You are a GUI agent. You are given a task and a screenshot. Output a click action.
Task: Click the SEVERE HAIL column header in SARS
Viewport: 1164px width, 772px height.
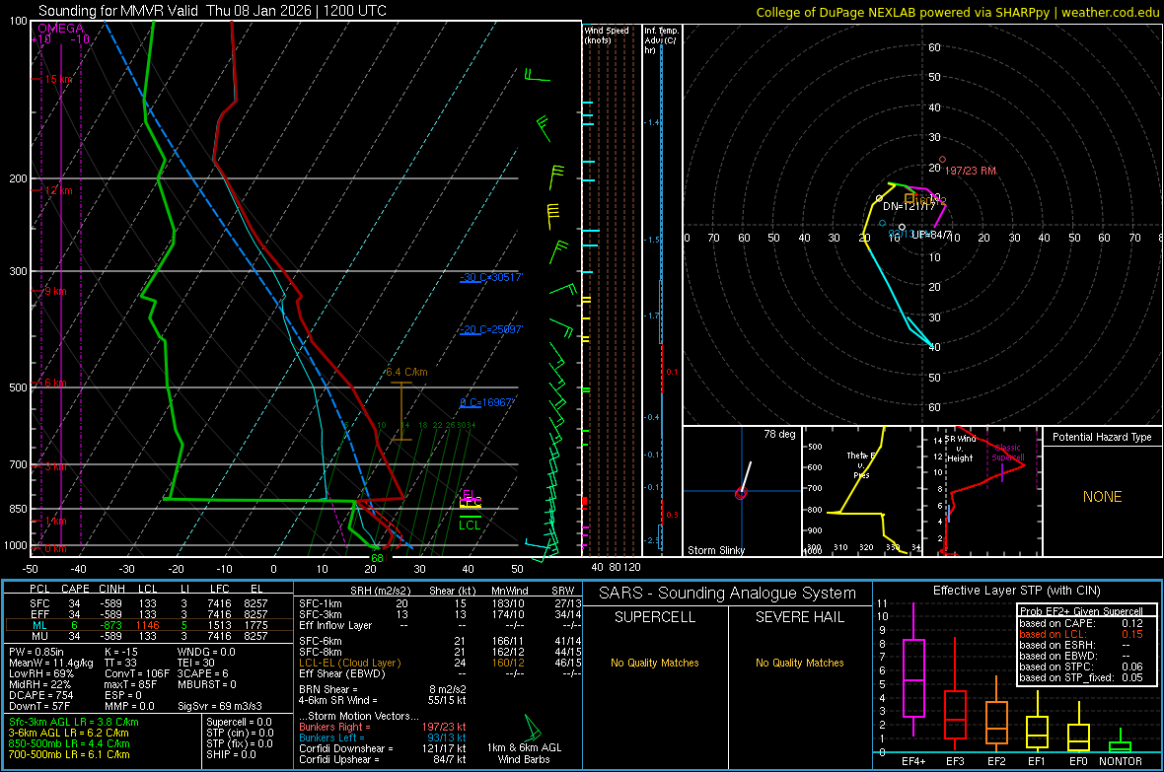click(x=799, y=617)
